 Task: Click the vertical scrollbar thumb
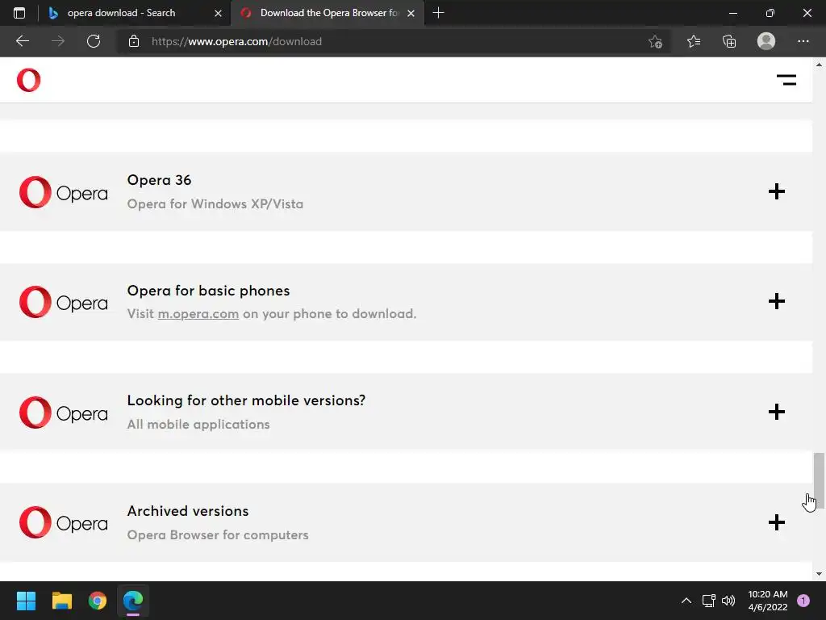click(x=819, y=480)
